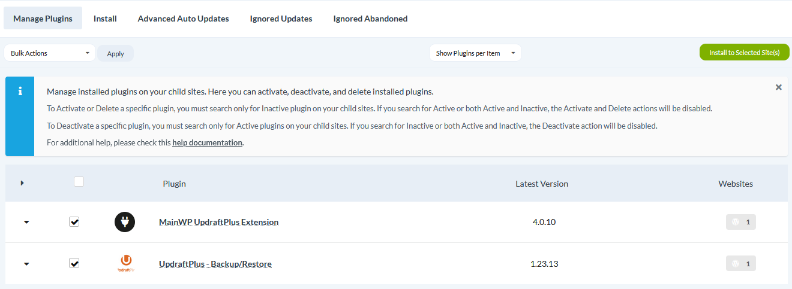
Task: Click websites count badge for UpdraftPlus Backup/Restore
Action: point(741,263)
